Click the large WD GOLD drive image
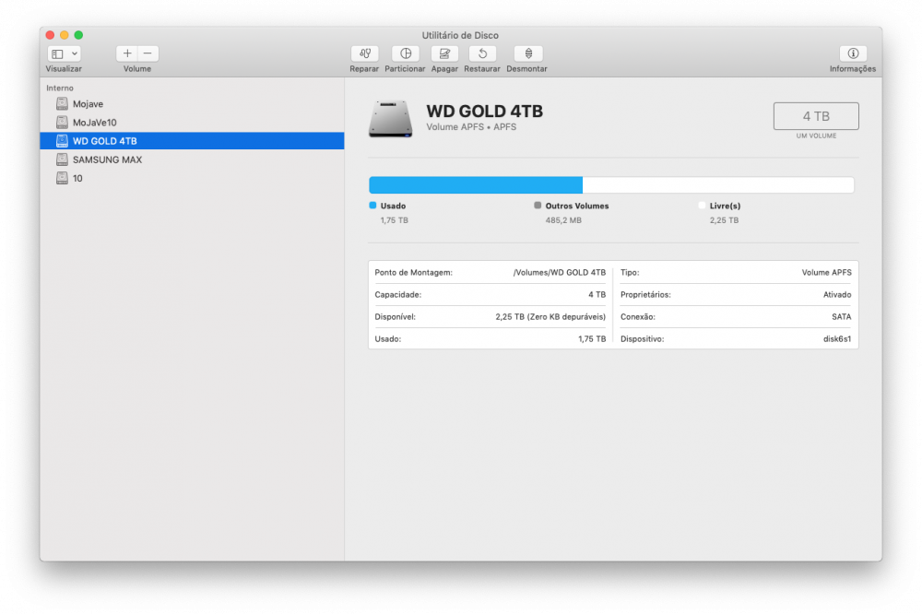 390,119
